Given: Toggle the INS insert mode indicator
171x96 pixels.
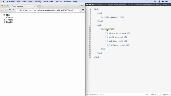Looking at the screenshot, I should (147, 95).
